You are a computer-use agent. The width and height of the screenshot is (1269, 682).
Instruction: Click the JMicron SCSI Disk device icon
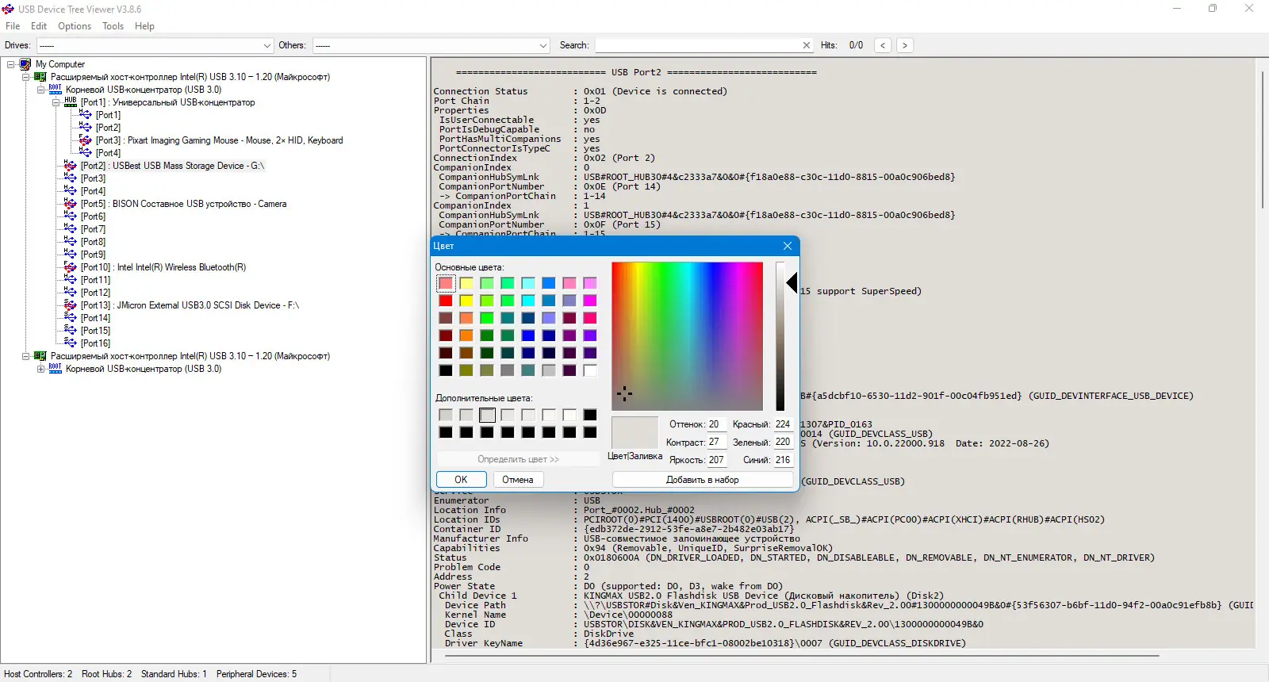click(71, 305)
